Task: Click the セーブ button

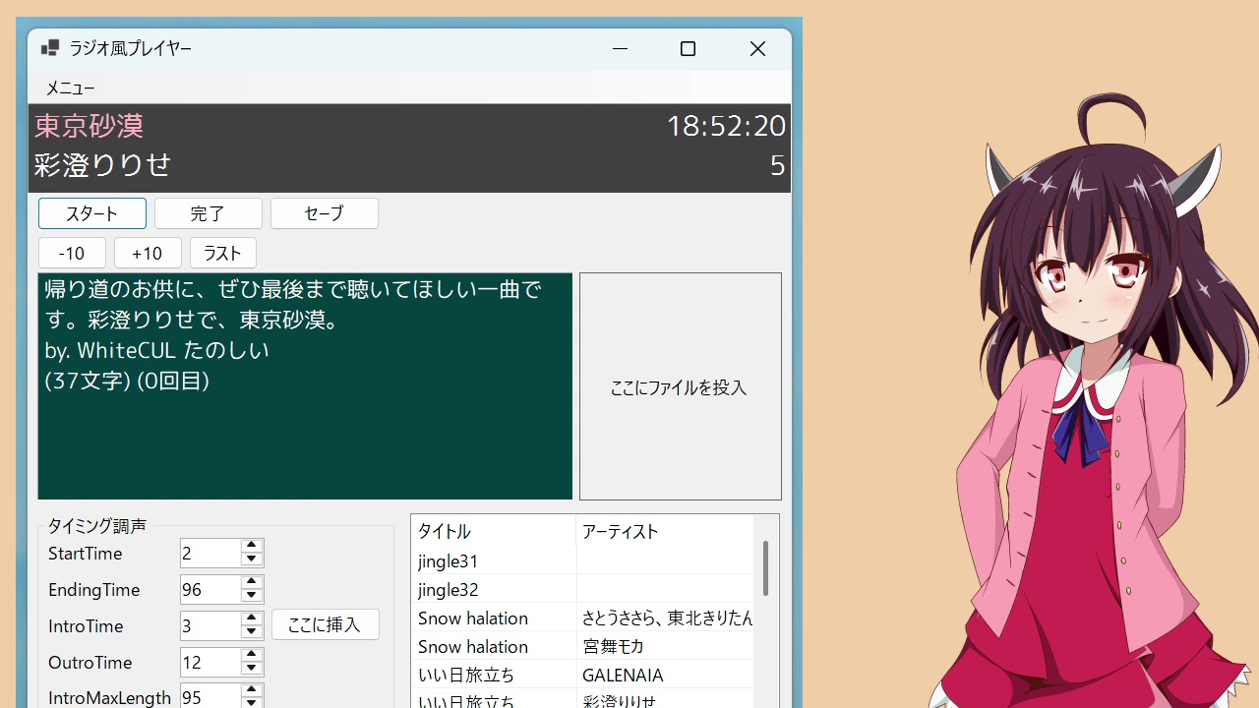Action: point(324,213)
